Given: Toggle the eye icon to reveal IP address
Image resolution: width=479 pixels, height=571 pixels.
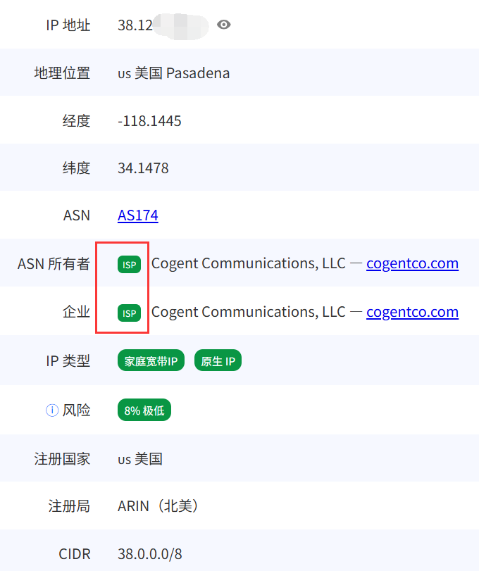Looking at the screenshot, I should point(224,25).
